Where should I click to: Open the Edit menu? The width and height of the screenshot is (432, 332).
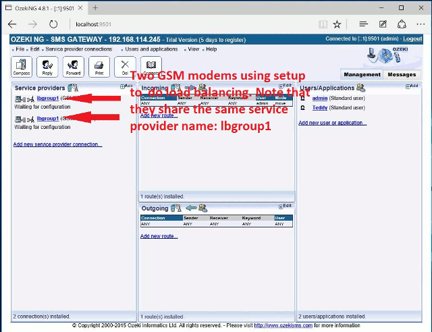tap(34, 49)
